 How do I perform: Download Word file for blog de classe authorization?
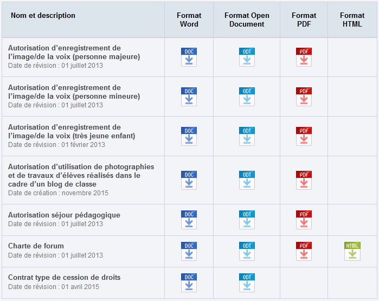click(189, 180)
